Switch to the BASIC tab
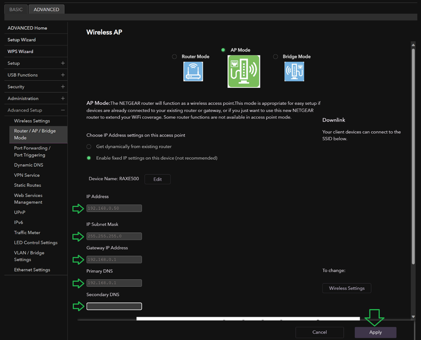This screenshot has width=421, height=340. point(16,10)
